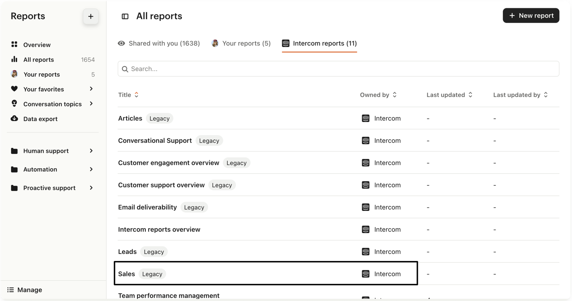
Task: Open the Leads report title
Action: pyautogui.click(x=127, y=251)
